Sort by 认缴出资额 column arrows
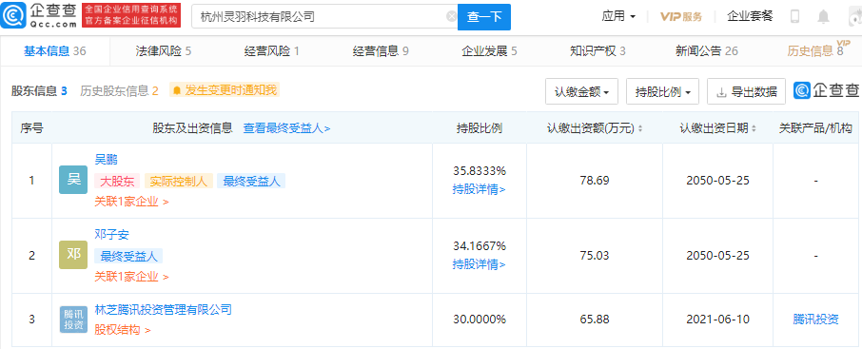The width and height of the screenshot is (862, 349). click(640, 128)
